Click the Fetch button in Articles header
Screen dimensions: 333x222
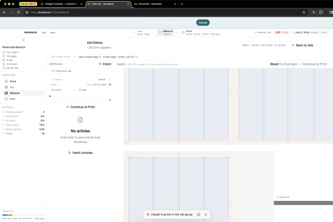pos(105,64)
